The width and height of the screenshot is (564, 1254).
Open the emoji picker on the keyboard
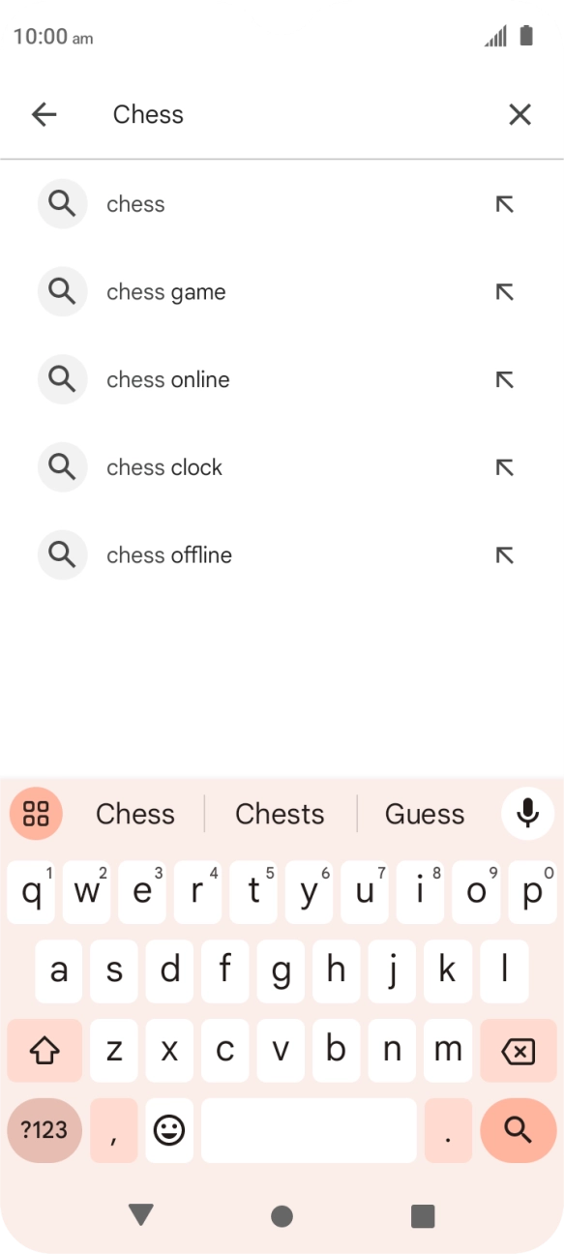pos(168,1130)
